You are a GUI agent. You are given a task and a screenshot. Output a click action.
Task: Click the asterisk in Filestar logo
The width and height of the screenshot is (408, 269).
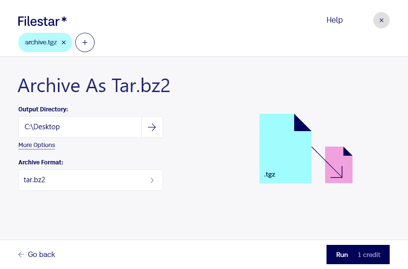(64, 20)
